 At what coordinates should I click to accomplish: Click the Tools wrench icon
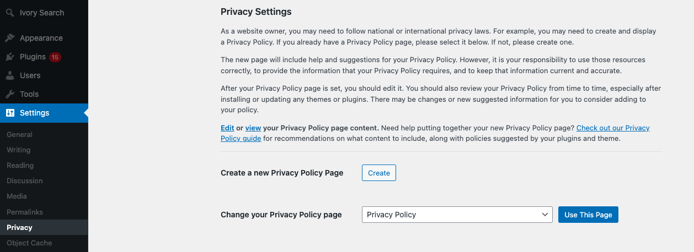pos(10,94)
